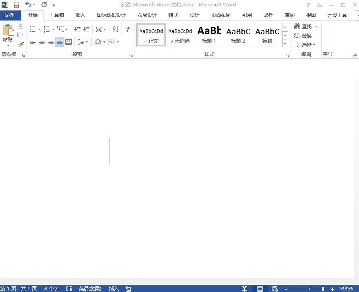Click the Find (查找) icon in Editing group
This screenshot has height=292, width=359.
click(304, 26)
